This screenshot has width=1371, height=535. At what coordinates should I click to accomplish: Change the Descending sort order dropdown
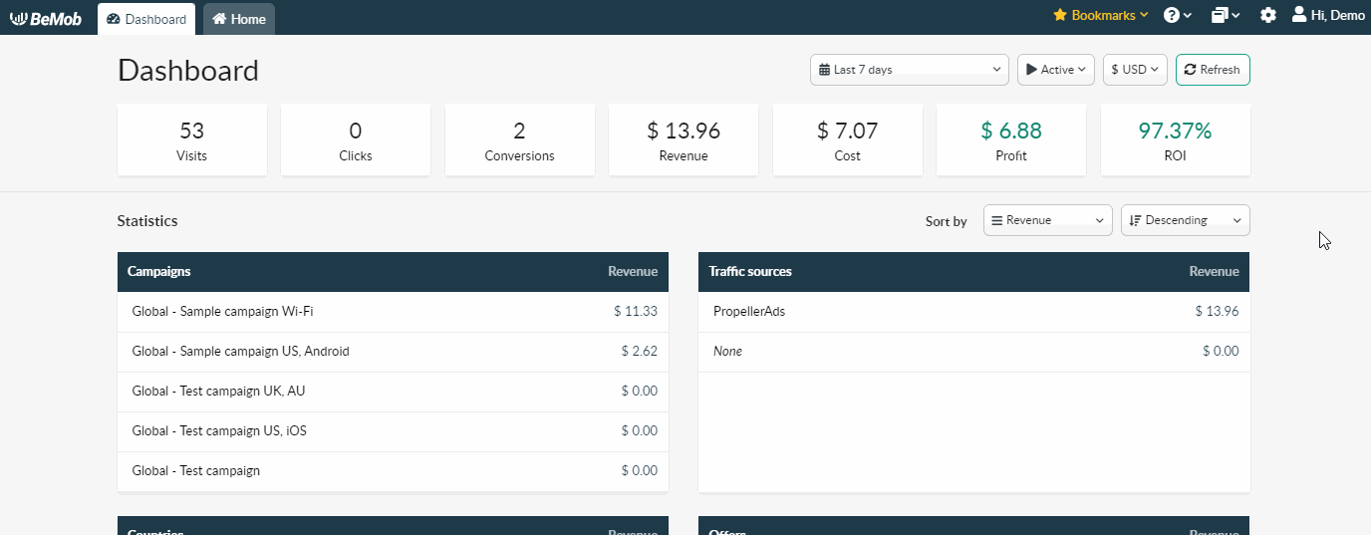click(x=1185, y=220)
